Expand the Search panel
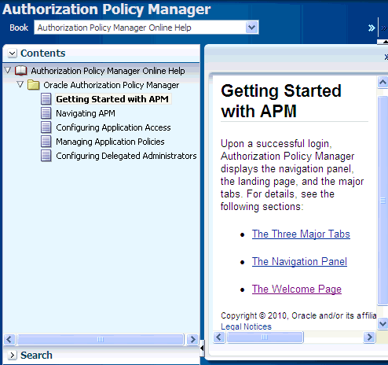This screenshot has height=365, width=388. click(12, 356)
